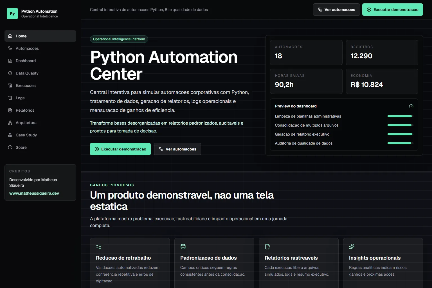Click the Horas Salvas 90,2h stat card
Viewport: 432px width, 288px height.
click(x=306, y=81)
